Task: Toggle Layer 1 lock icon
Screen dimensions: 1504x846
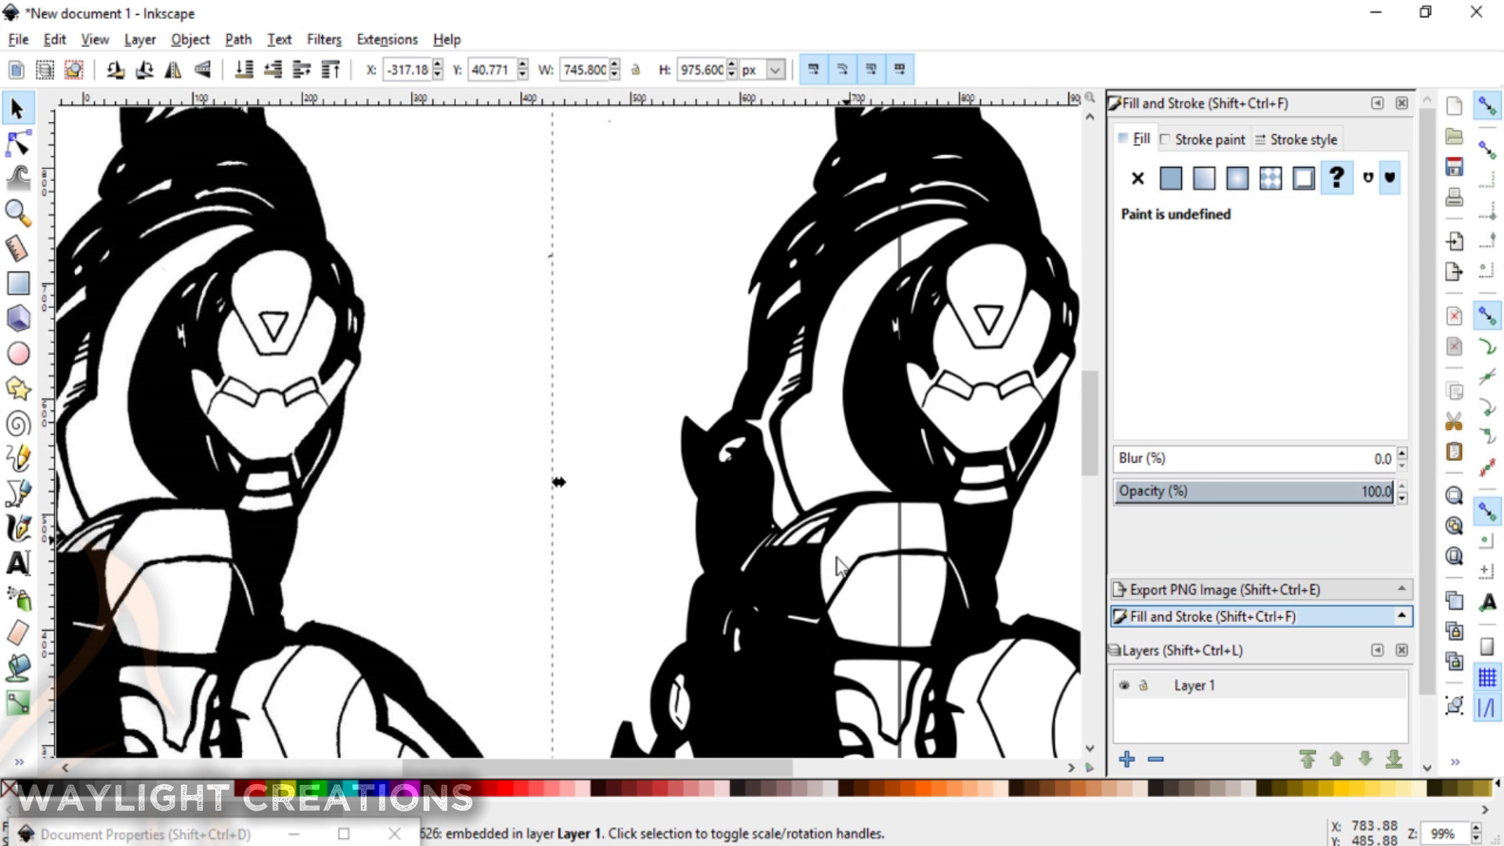Action: tap(1143, 685)
